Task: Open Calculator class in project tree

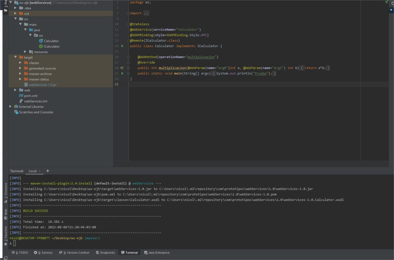Action: click(x=51, y=41)
